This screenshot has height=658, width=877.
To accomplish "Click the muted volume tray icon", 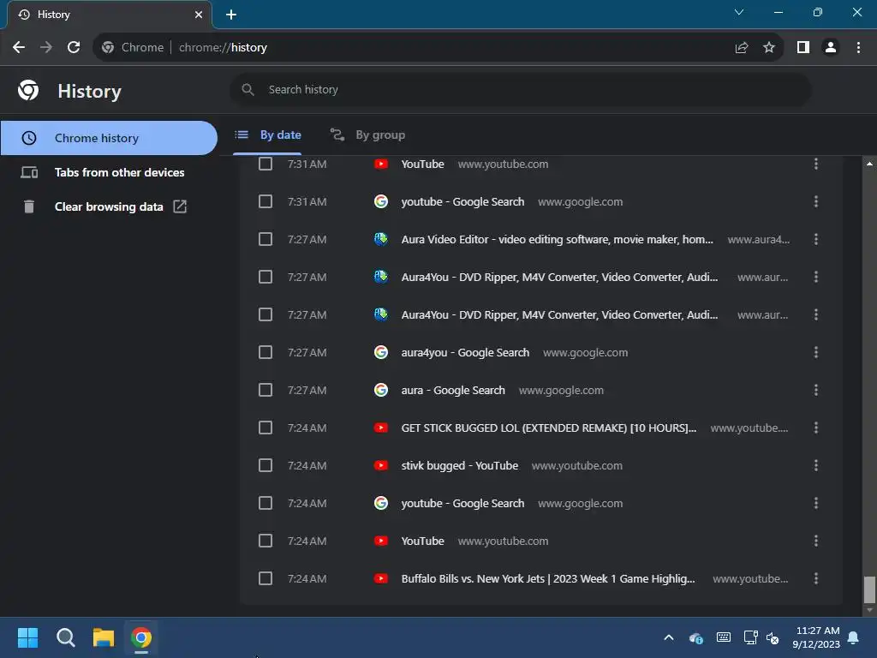I will (x=773, y=637).
